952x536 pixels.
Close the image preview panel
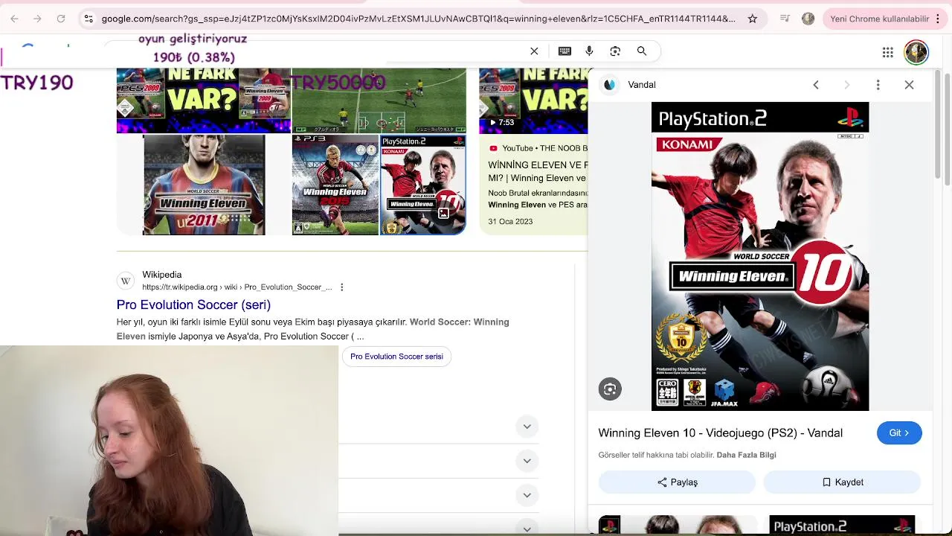tap(909, 85)
